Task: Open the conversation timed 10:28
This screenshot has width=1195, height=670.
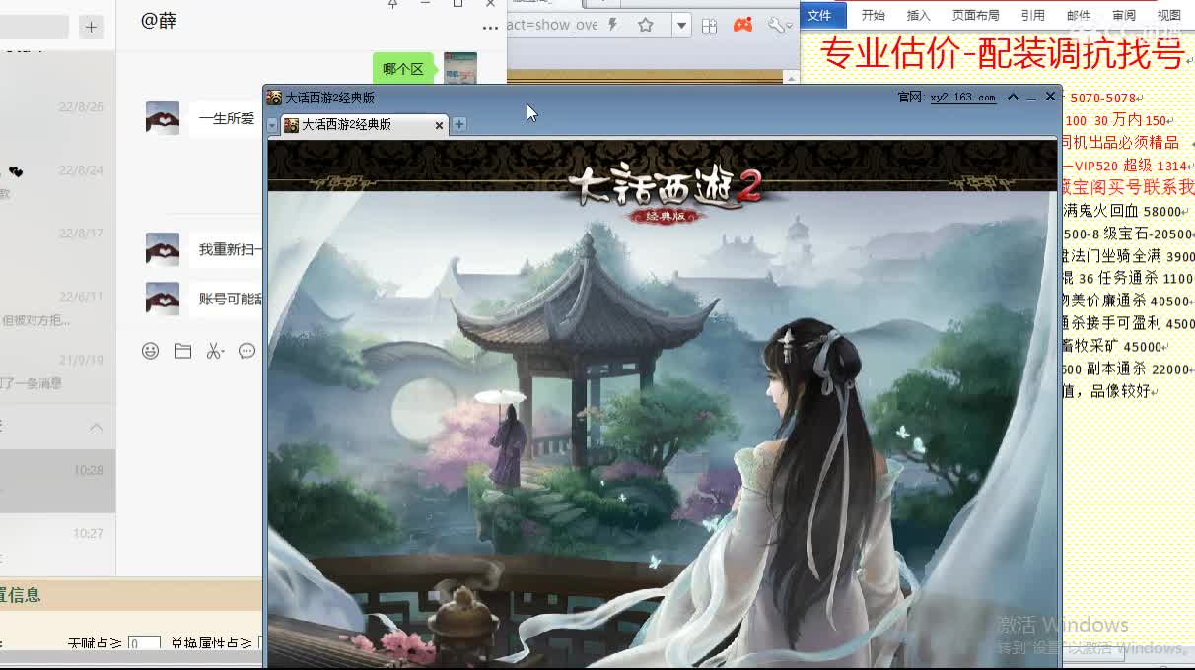Action: [x=57, y=481]
